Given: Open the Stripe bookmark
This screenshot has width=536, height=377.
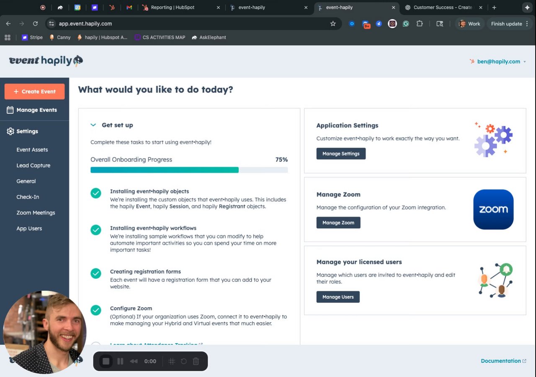Looking at the screenshot, I should (x=32, y=37).
